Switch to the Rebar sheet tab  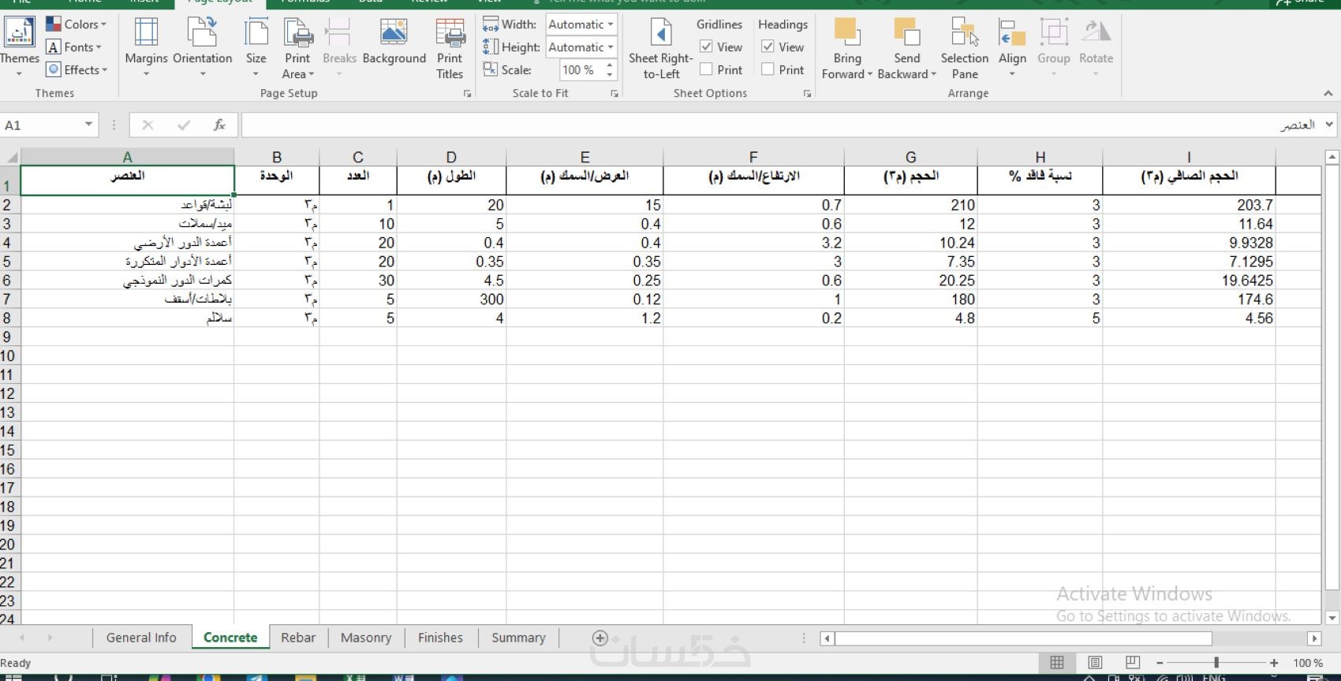click(x=298, y=638)
